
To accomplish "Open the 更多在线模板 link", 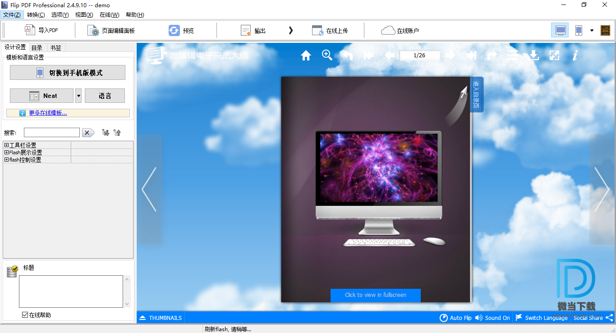I will [x=48, y=113].
